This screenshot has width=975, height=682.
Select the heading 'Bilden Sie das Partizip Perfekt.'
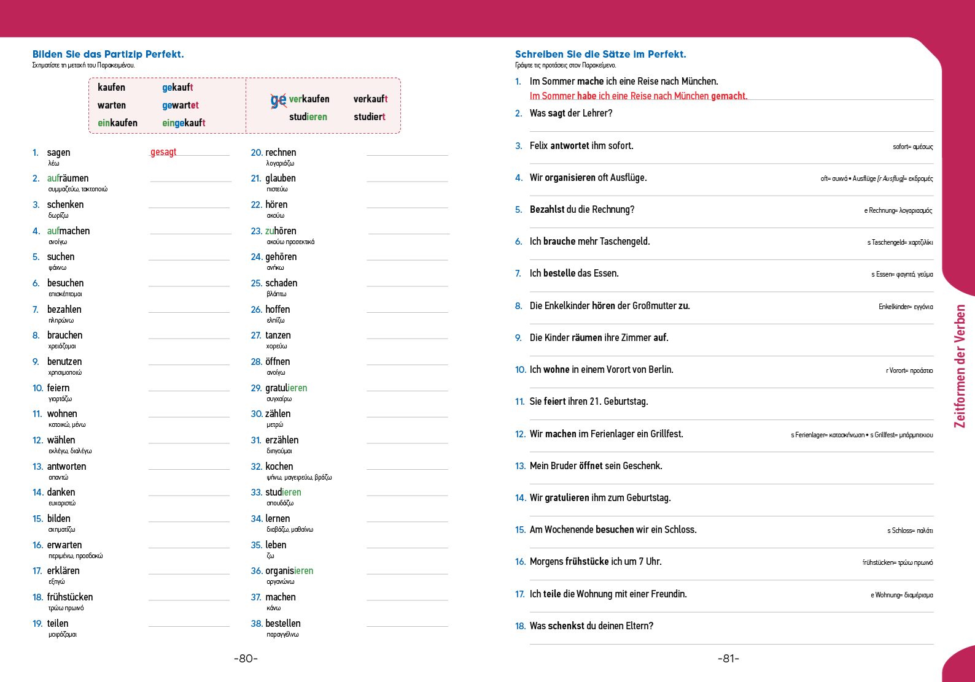click(108, 54)
